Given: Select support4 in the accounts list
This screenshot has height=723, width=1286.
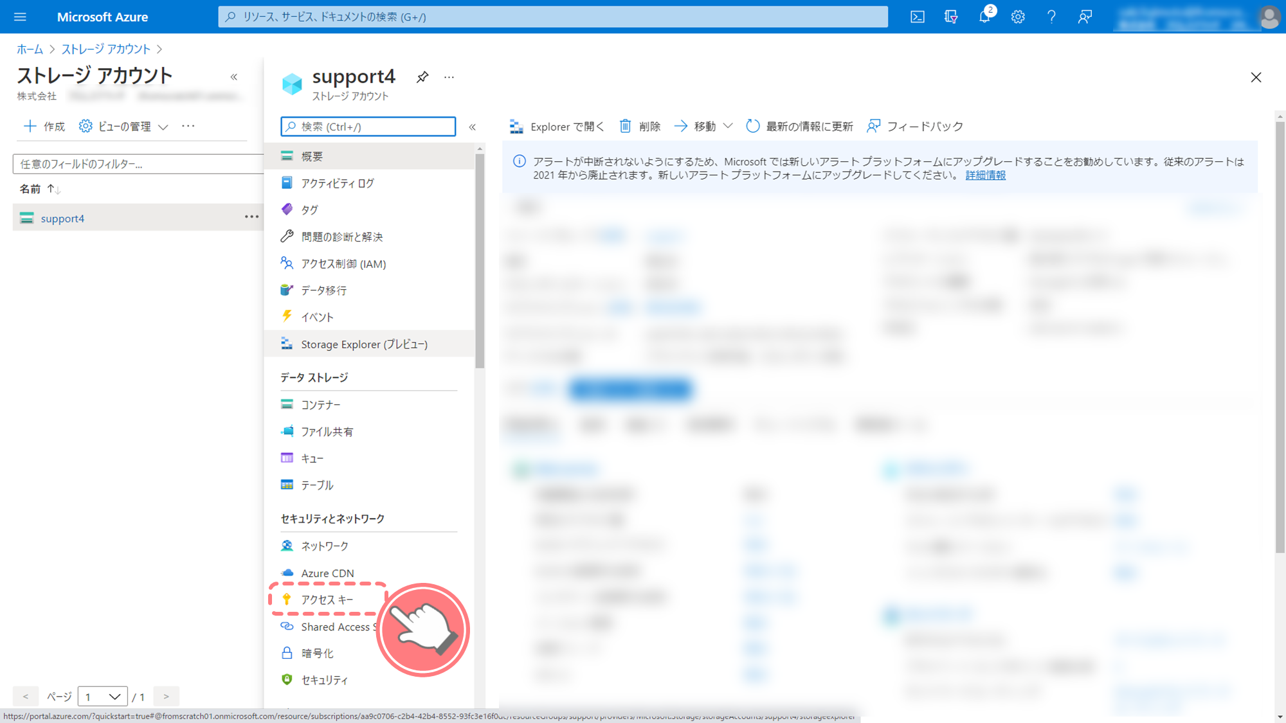Looking at the screenshot, I should pyautogui.click(x=62, y=218).
